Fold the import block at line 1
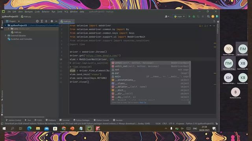The image size is (252, 141). click(x=69, y=25)
